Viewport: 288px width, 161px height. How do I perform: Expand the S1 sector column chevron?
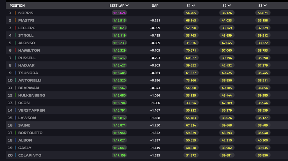(x=193, y=5)
